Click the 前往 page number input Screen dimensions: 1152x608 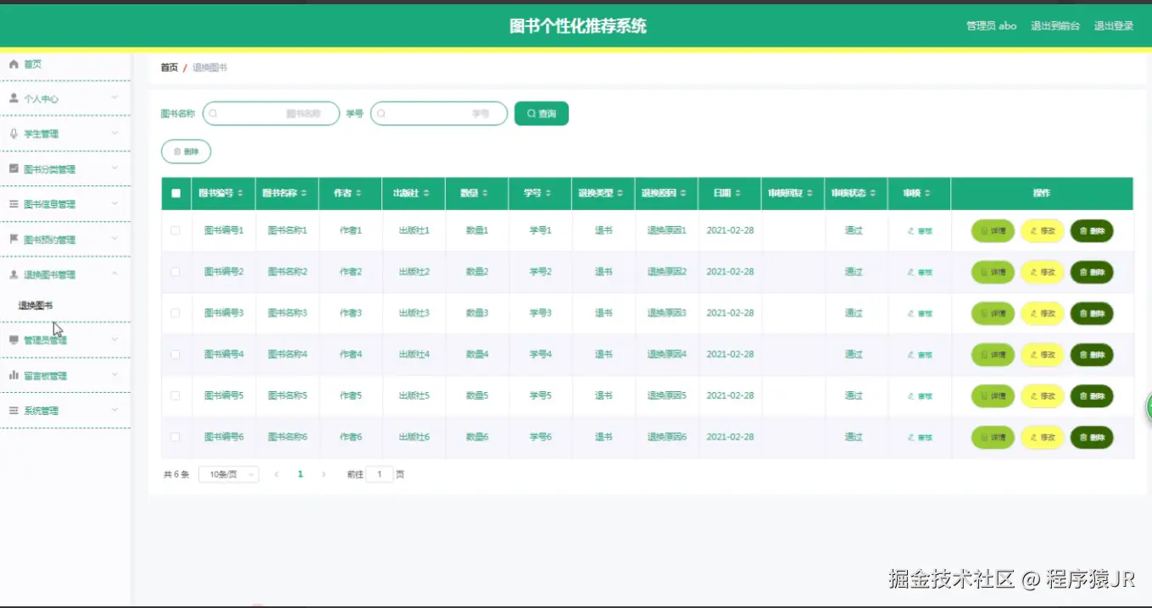[x=380, y=475]
